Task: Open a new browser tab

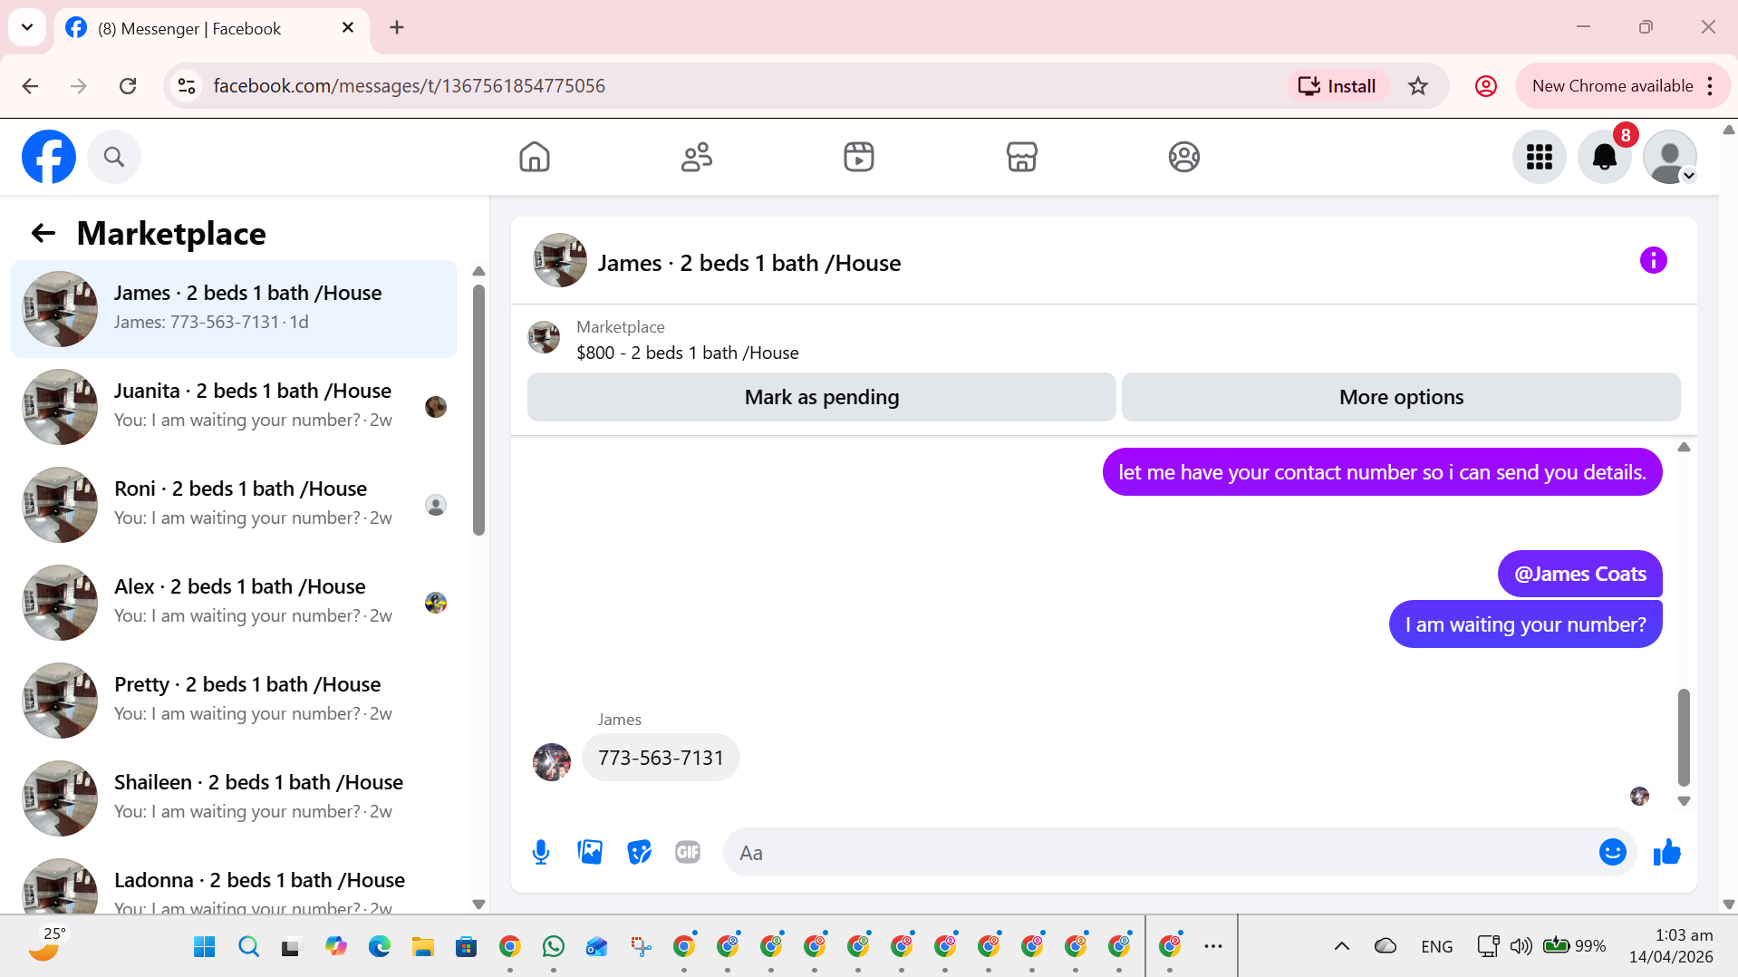Action: (397, 28)
